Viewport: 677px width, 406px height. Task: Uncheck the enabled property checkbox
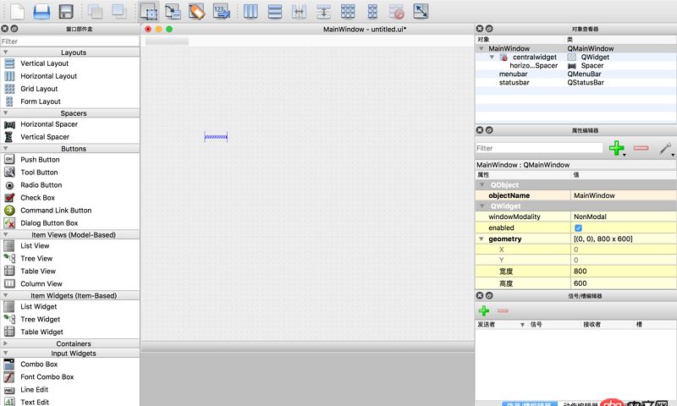[x=578, y=228]
